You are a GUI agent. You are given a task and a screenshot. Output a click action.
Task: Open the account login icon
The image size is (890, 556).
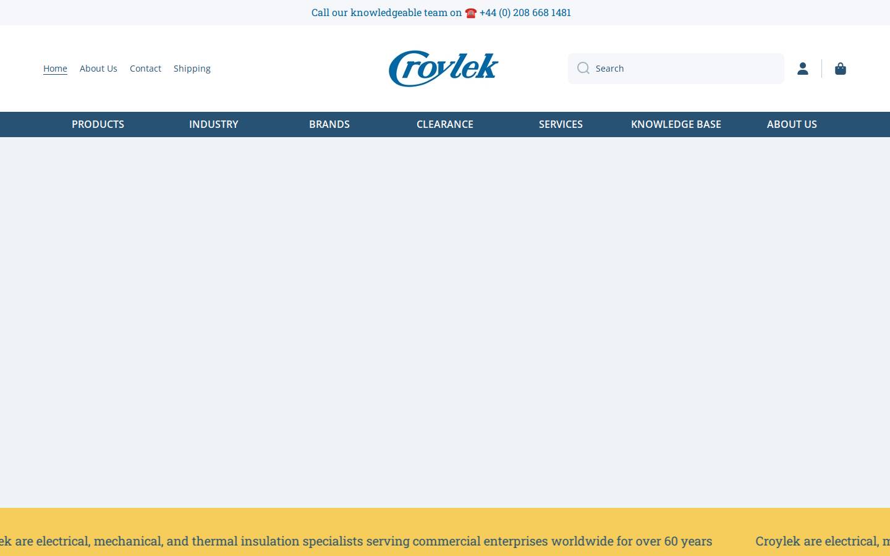[x=803, y=69]
